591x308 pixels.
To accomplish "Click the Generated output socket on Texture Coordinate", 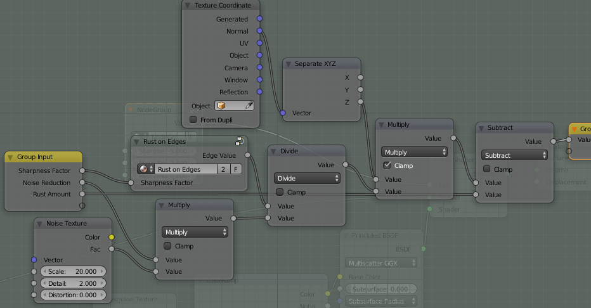I will coord(259,18).
